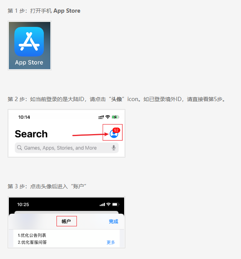Click the 1.优化公告列表 update note
Image resolution: width=241 pixels, height=259 pixels.
tap(32, 235)
